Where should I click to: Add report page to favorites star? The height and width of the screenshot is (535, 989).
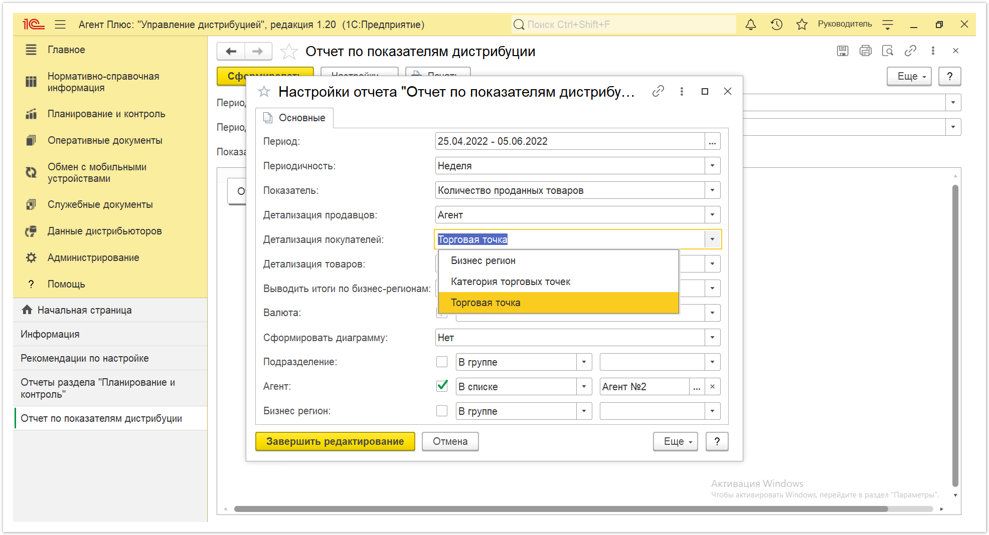click(288, 52)
